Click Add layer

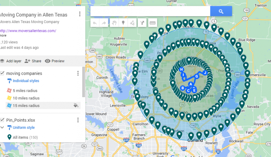click(11, 61)
